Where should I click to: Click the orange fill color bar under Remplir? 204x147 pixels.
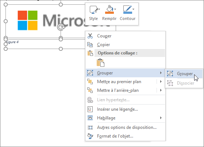tap(109, 13)
